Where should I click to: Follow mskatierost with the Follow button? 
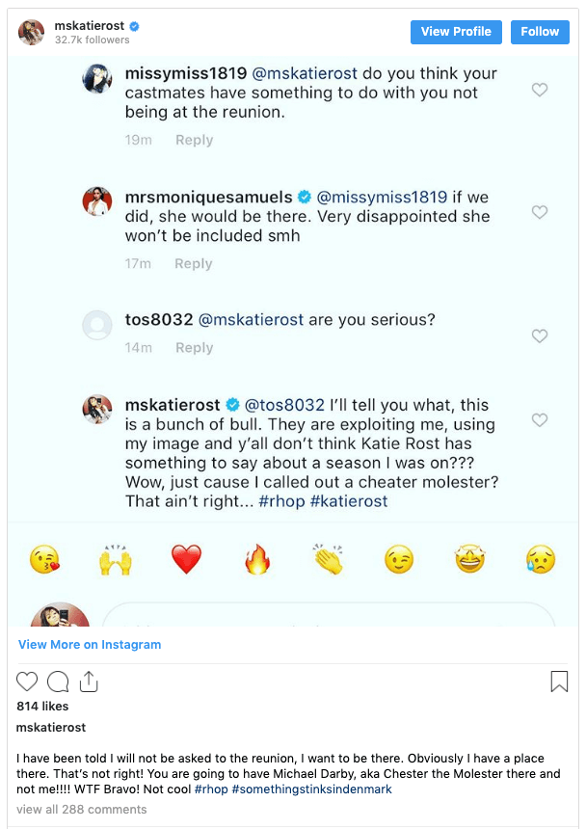click(x=540, y=32)
